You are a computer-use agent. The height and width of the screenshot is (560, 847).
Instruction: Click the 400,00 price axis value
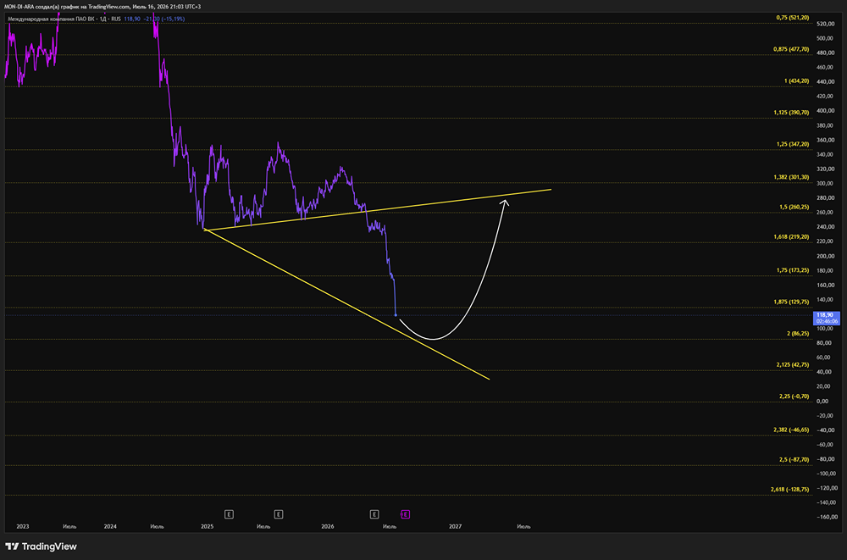pyautogui.click(x=825, y=111)
